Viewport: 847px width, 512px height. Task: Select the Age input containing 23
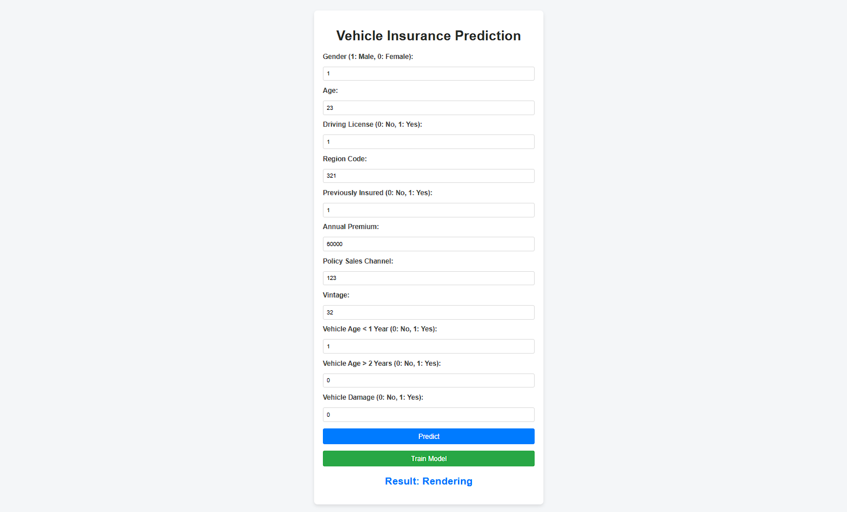point(428,108)
